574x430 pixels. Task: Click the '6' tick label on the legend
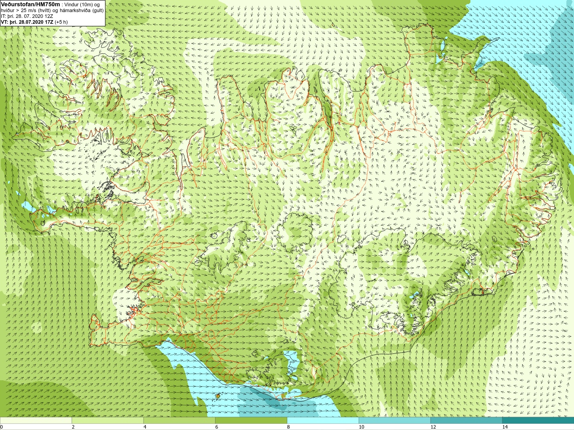pyautogui.click(x=217, y=427)
